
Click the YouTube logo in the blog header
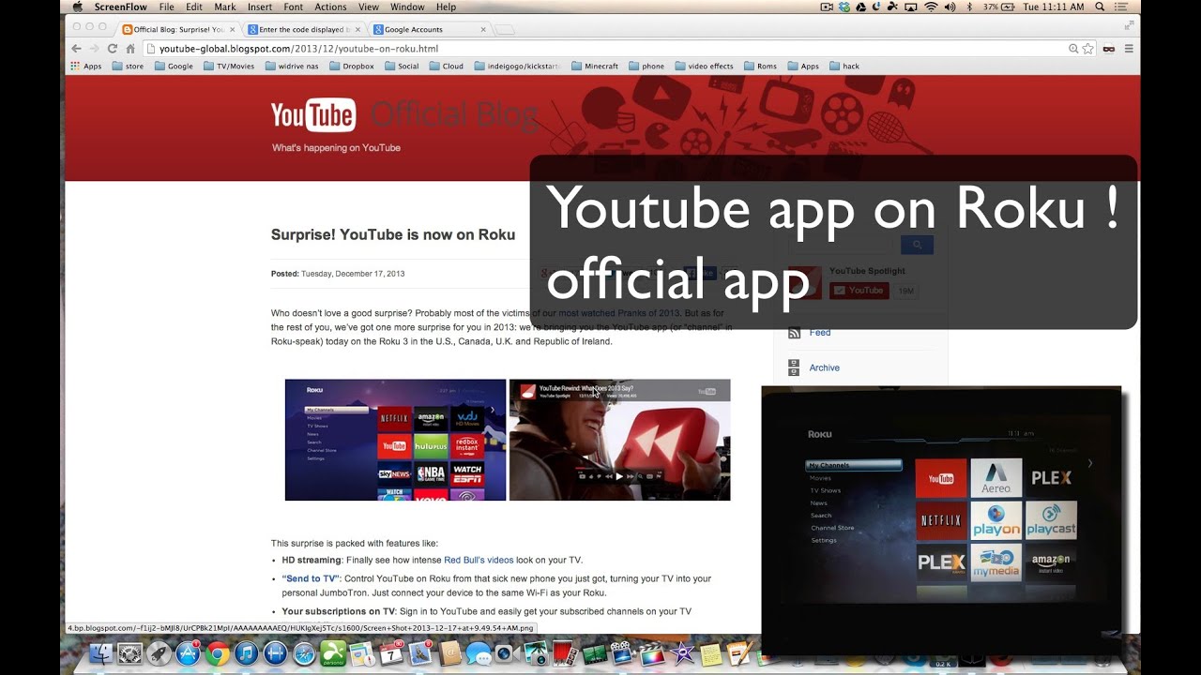(313, 115)
